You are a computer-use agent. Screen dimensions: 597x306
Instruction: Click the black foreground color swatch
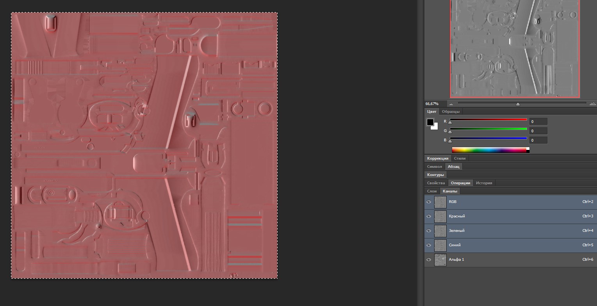click(x=430, y=123)
